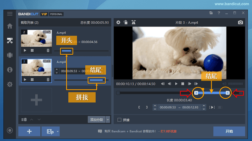The image size is (252, 141).
Task: Click the segment end handle on the timeline
Action: [227, 93]
